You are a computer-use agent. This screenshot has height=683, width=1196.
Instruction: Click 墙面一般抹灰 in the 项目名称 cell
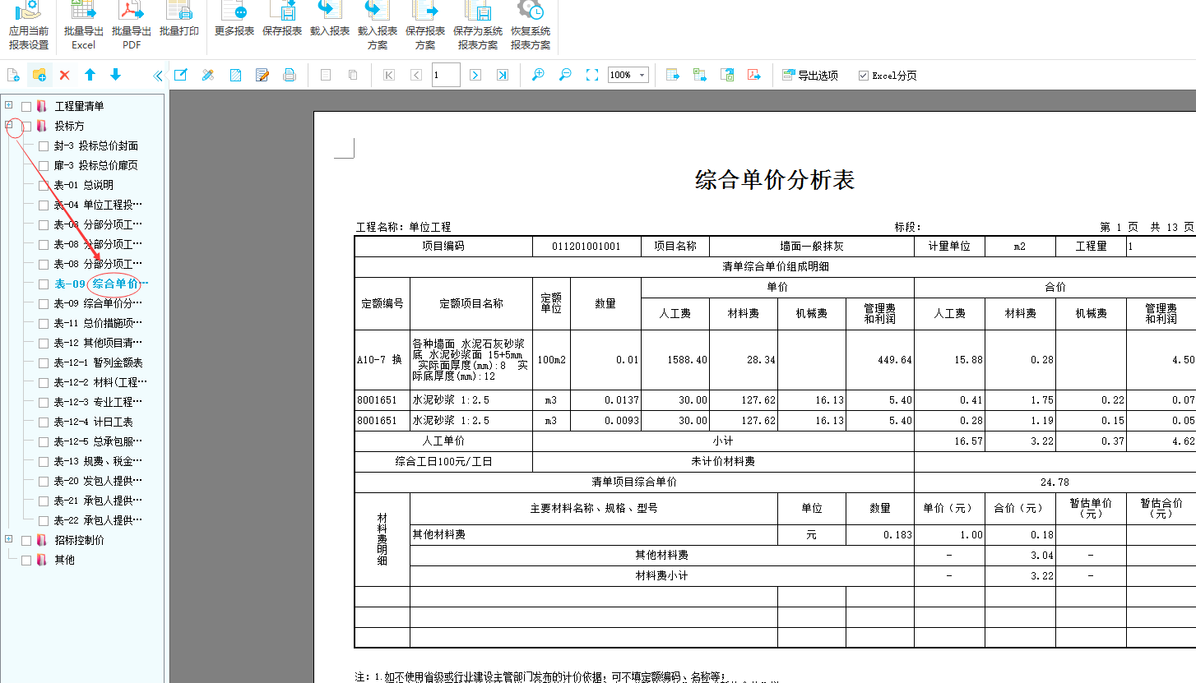812,246
